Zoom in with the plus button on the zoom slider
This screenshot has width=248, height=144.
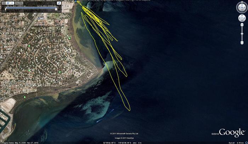pos(242,24)
